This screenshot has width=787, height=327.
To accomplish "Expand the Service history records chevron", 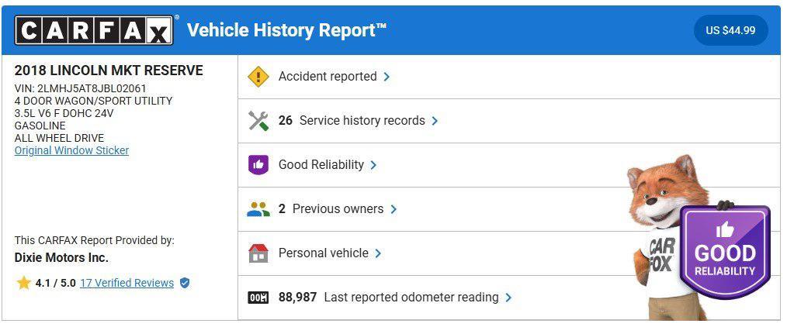I will 435,121.
